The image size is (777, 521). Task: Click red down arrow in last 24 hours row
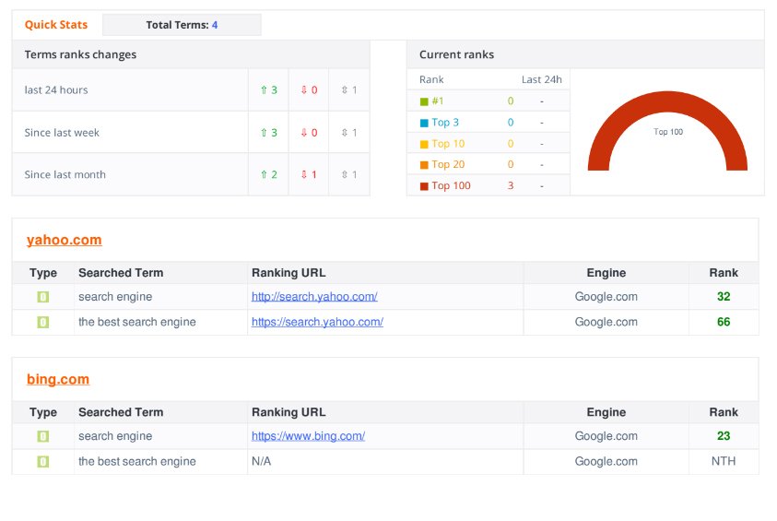(304, 89)
